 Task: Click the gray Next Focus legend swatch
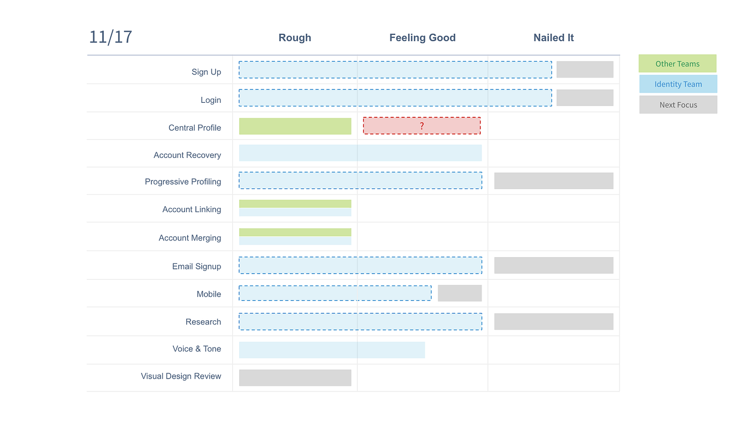coord(678,105)
